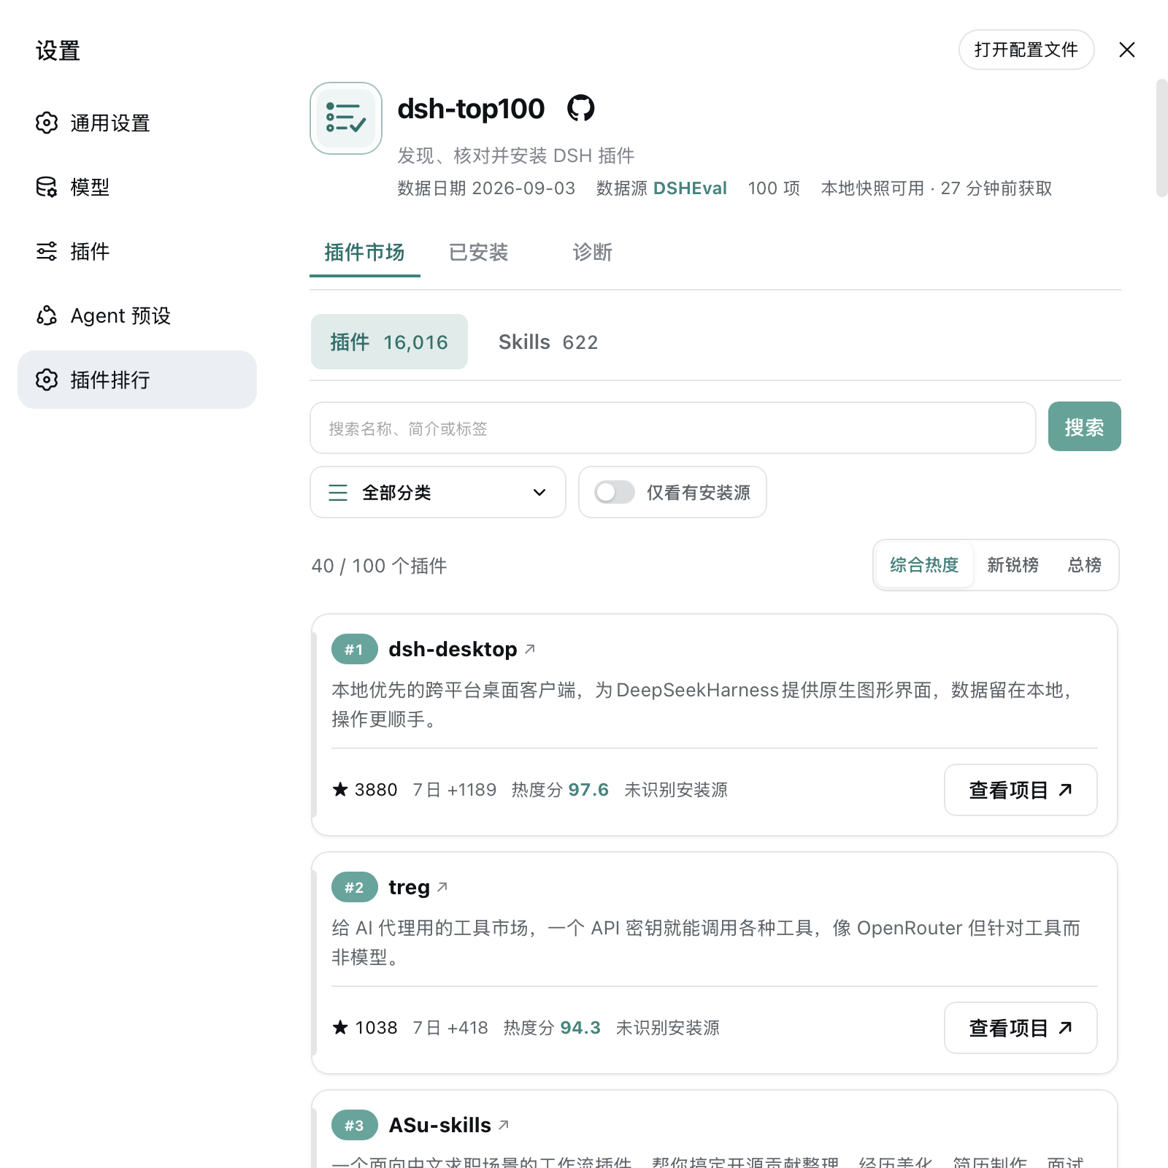Click the external arrow beside treg title
Image resolution: width=1168 pixels, height=1168 pixels.
[x=442, y=887]
